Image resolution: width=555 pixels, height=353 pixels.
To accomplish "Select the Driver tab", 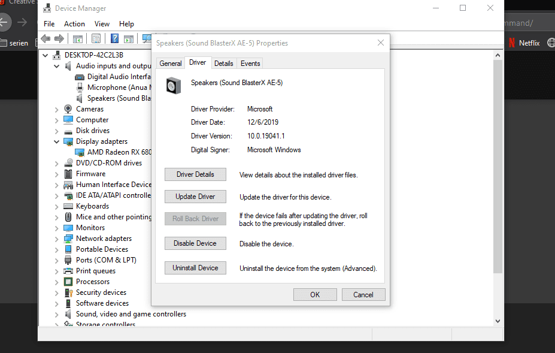I will pos(198,62).
